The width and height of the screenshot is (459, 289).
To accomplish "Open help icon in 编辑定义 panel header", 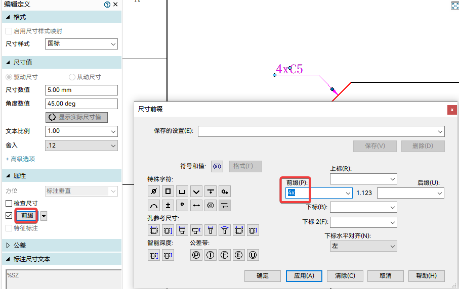I will 107,5.
